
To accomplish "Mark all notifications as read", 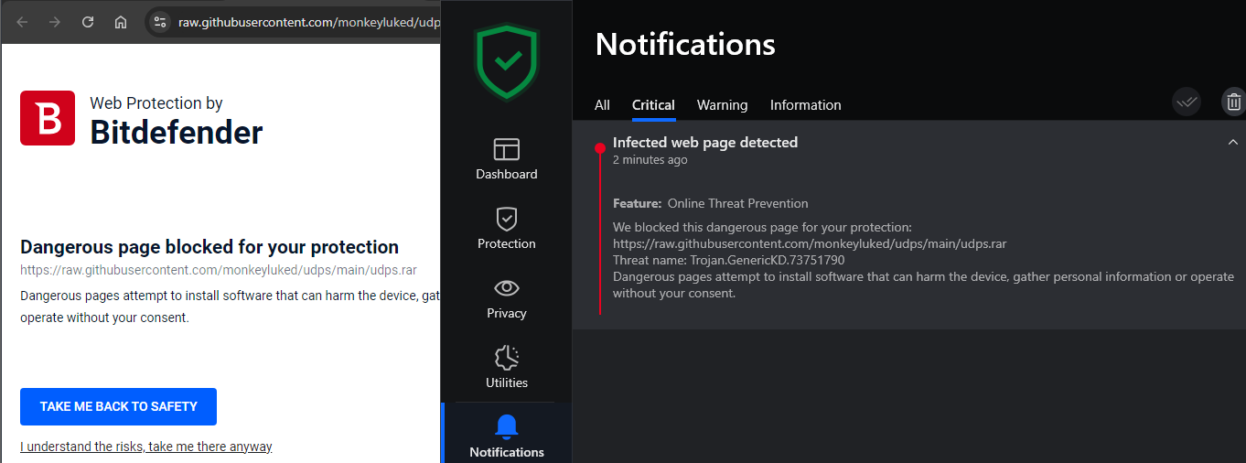I will point(1187,102).
